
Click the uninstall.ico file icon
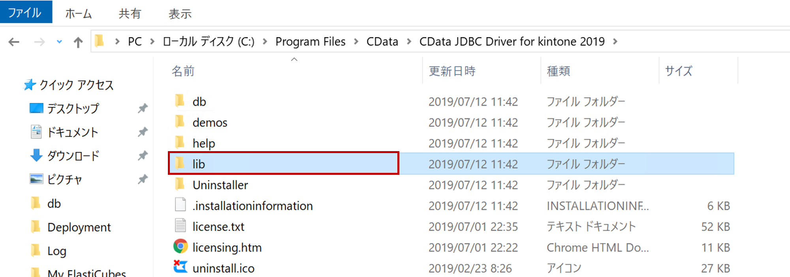coord(181,267)
